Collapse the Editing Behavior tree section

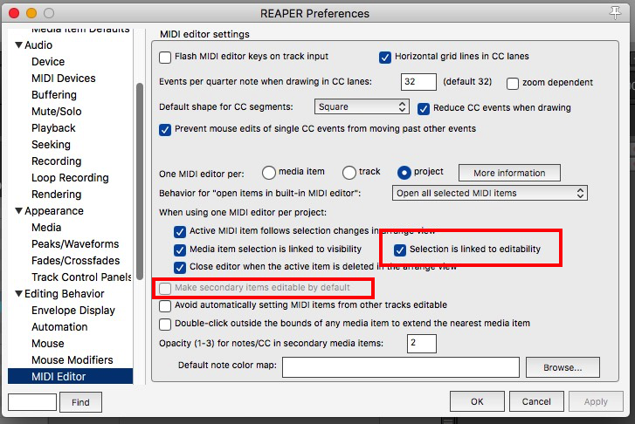[18, 294]
